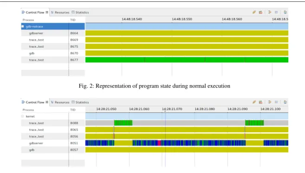Select the gdb row with TID 8057

tap(53, 150)
